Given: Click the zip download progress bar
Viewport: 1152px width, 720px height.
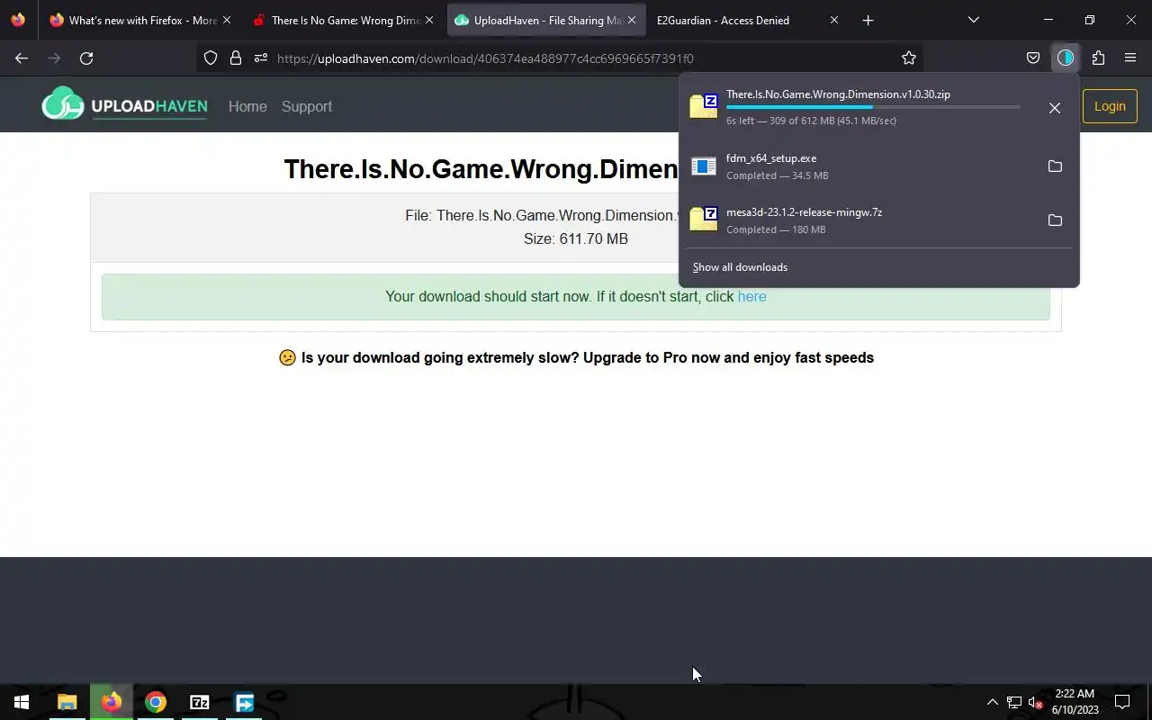Looking at the screenshot, I should click(x=873, y=107).
